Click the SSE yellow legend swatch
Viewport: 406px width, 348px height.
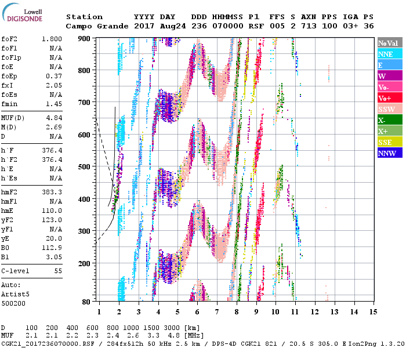[390, 142]
